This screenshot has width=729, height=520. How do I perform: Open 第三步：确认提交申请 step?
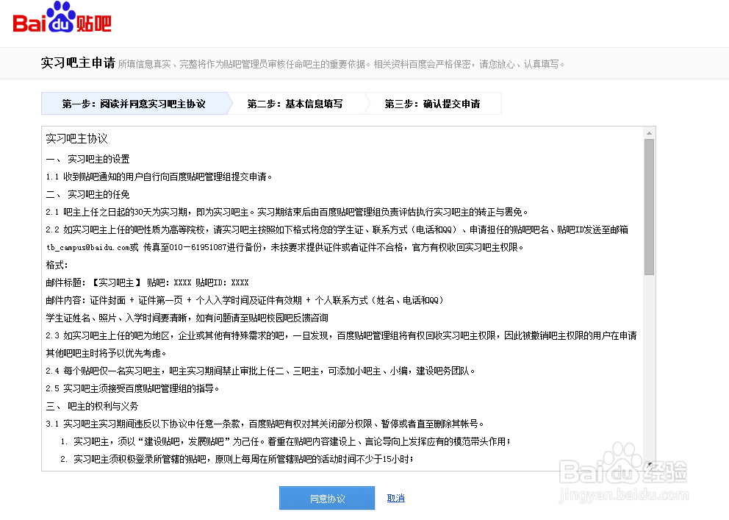coord(434,103)
